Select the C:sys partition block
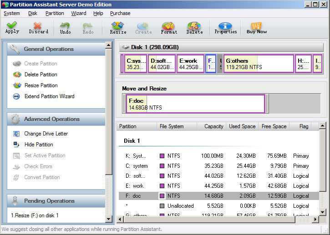Viewport: 330px width, 235px height. coord(136,64)
